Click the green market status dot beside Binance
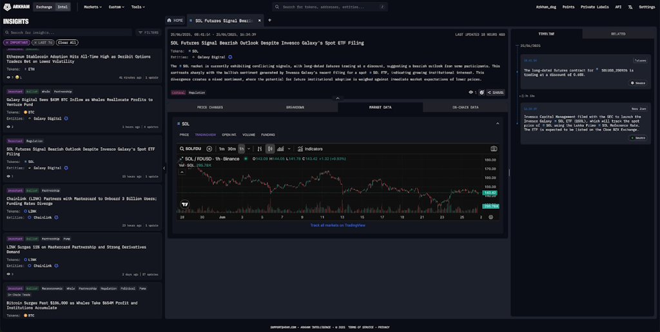The width and height of the screenshot is (660, 332). [x=246, y=159]
